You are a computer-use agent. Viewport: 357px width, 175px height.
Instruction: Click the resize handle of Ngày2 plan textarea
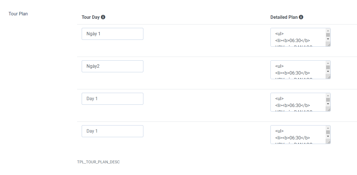point(328,77)
